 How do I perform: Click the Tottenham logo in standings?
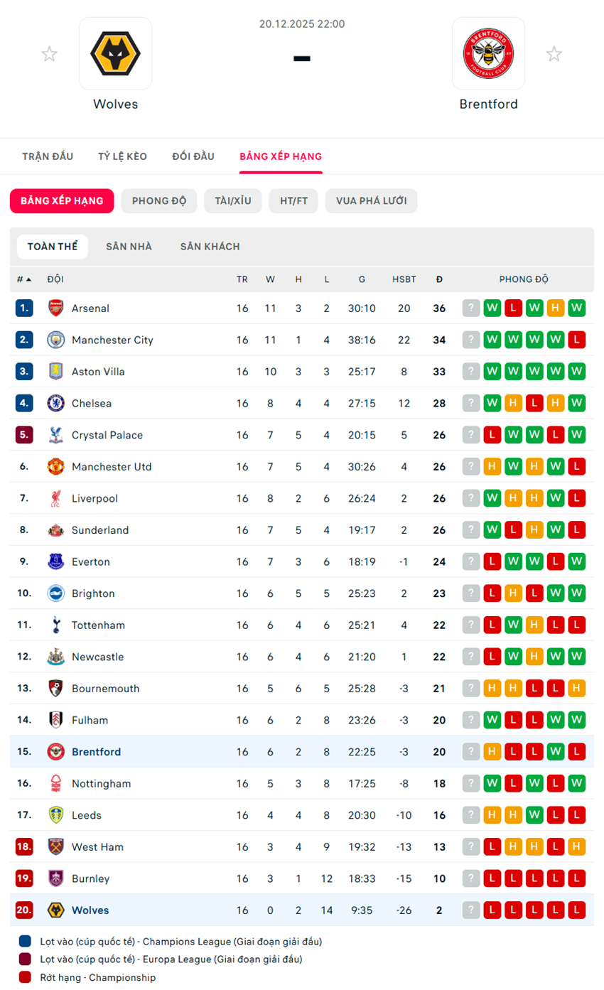click(x=55, y=625)
